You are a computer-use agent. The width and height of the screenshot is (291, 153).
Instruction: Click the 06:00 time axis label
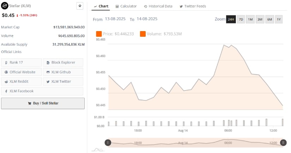[228, 130]
